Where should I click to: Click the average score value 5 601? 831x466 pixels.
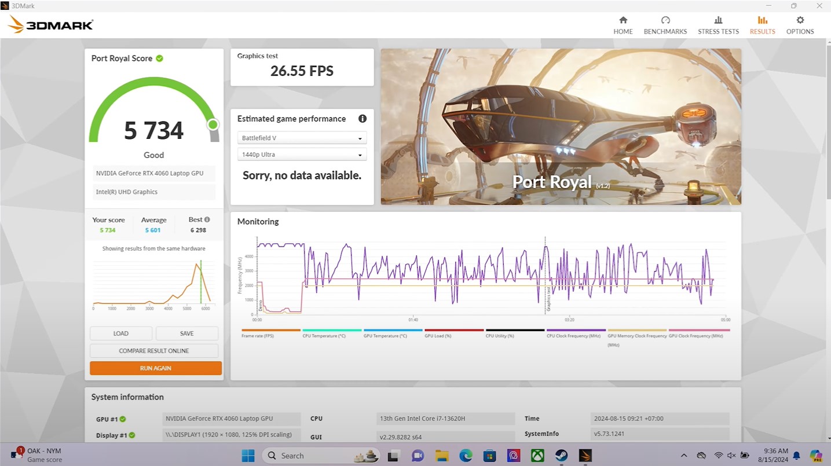(x=153, y=230)
